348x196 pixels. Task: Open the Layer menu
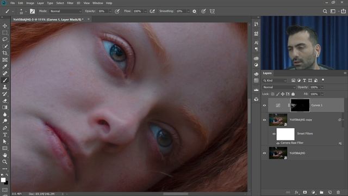point(40,3)
